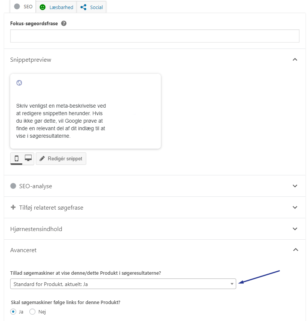Click the help icon next to Fokus-søgeordsfrase

click(64, 23)
